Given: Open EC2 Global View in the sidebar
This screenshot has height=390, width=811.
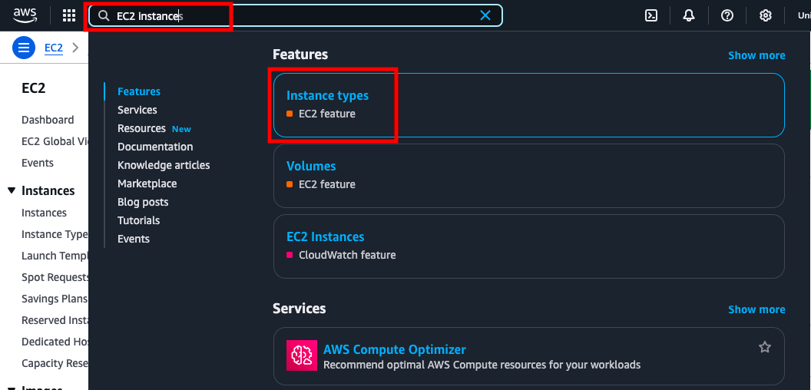Looking at the screenshot, I should [x=55, y=141].
